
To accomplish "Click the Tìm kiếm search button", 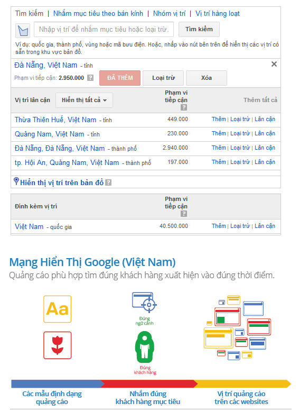I will coord(199,29).
